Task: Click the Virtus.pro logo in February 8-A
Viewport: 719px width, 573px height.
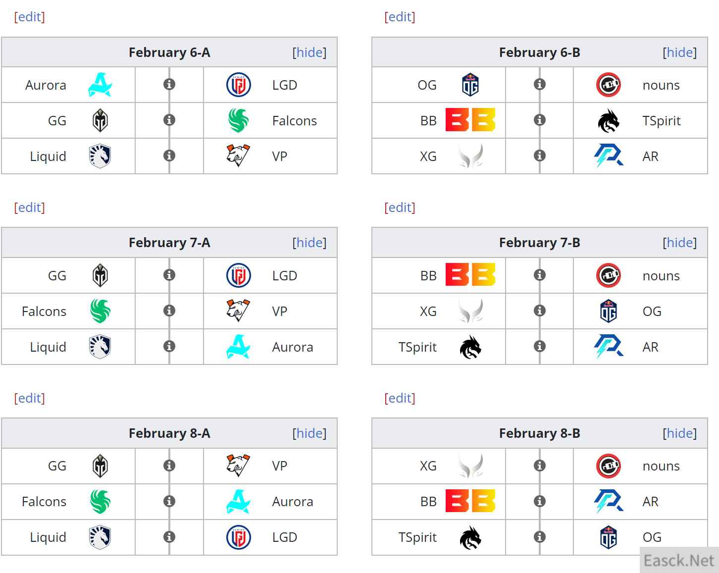Action: pyautogui.click(x=238, y=466)
